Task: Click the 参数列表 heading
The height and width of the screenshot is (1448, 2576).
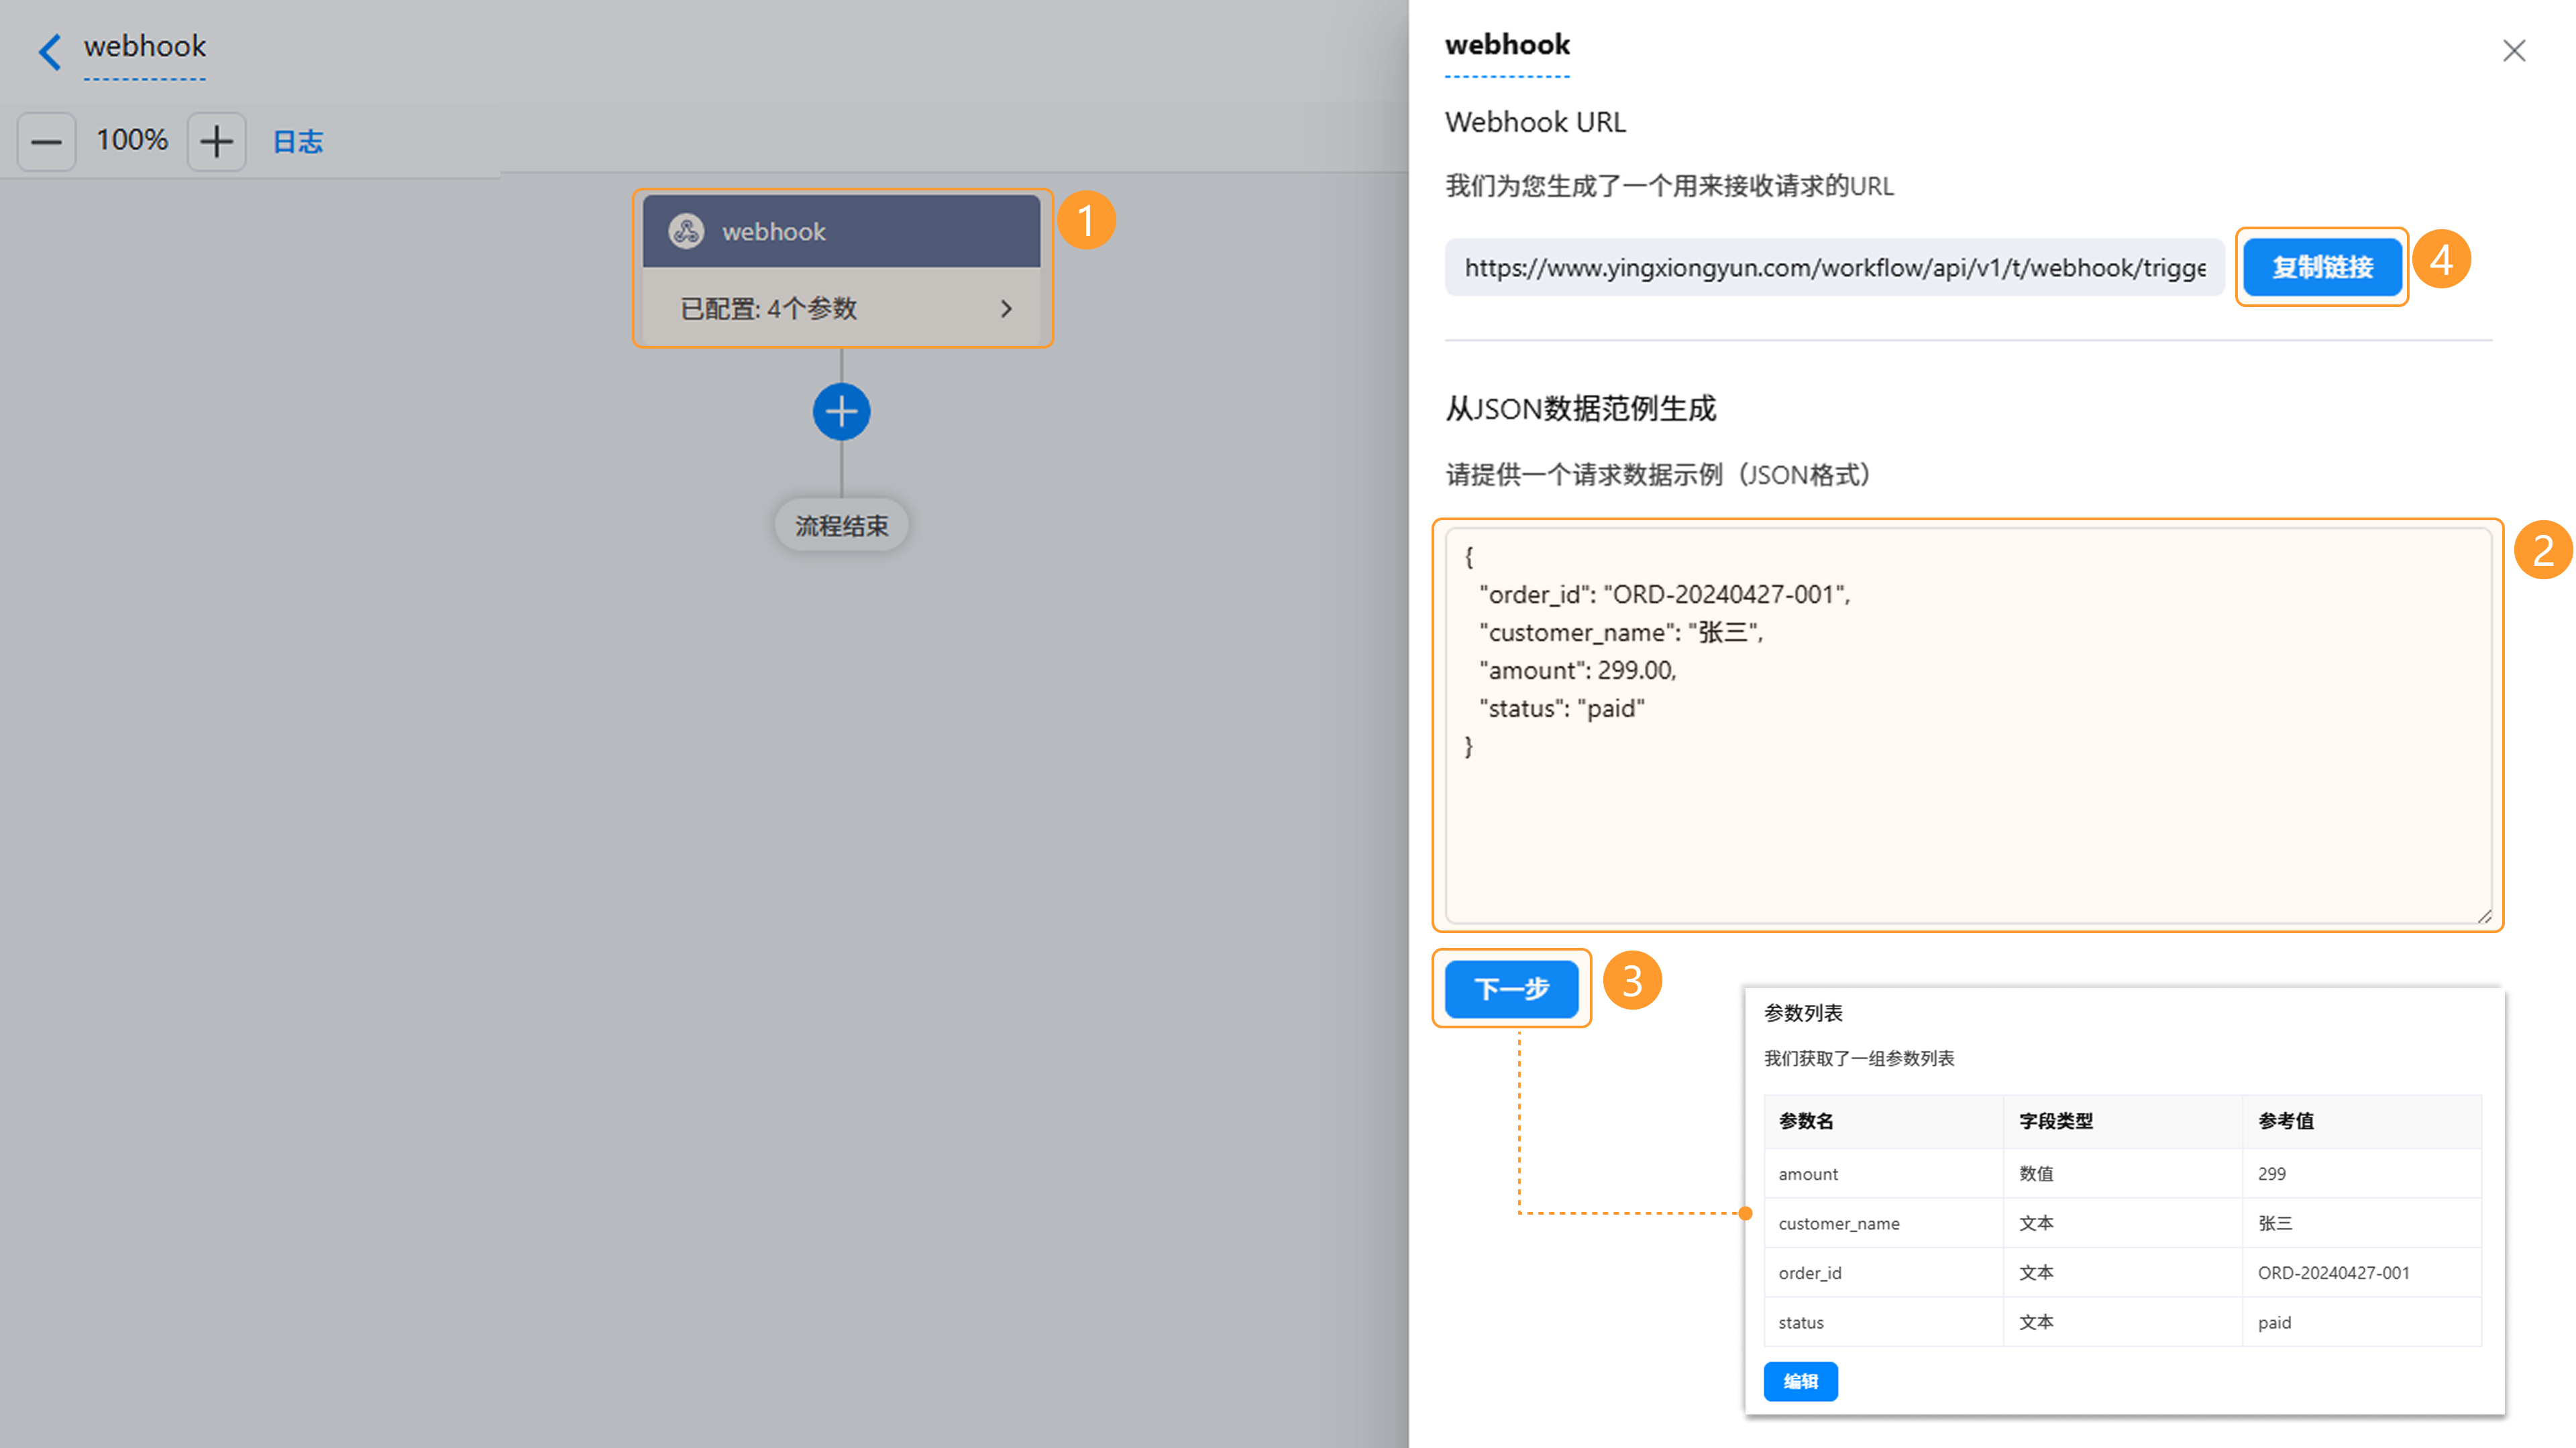Action: (1803, 1012)
